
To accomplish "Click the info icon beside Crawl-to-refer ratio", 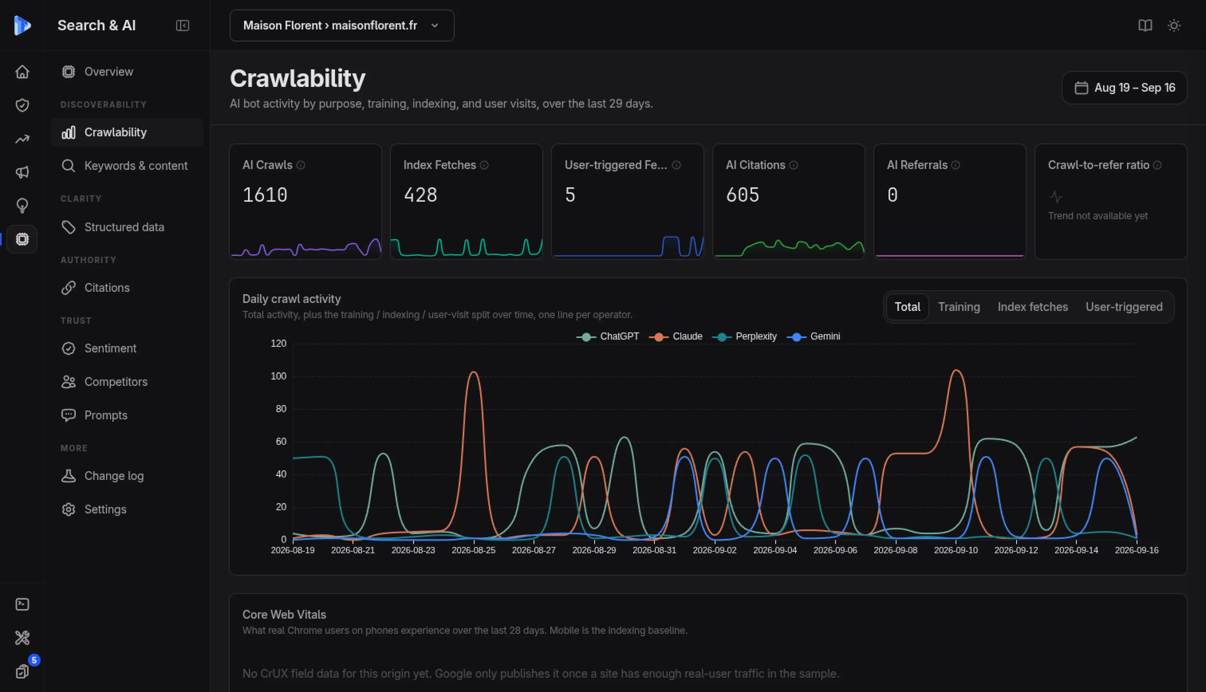I will pyautogui.click(x=1158, y=165).
